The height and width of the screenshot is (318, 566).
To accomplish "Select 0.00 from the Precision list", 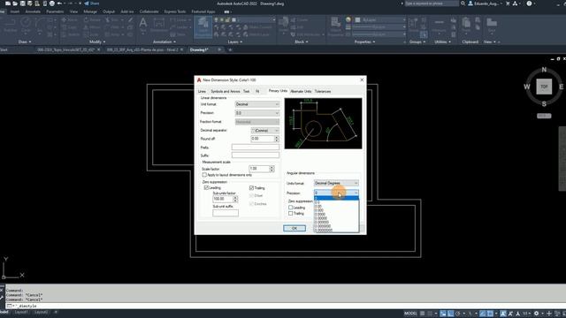I will click(x=336, y=207).
